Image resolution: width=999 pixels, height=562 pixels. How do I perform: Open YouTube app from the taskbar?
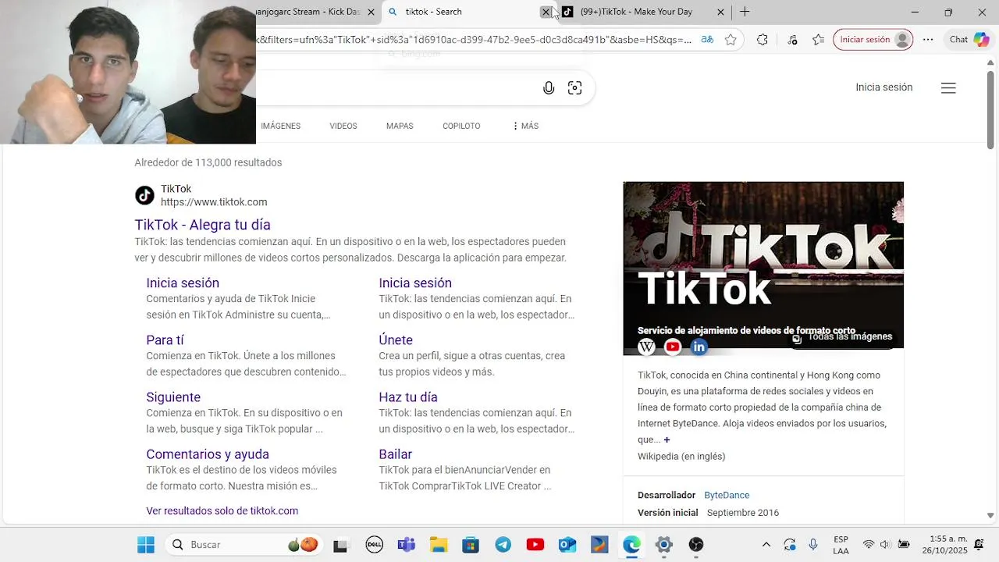coord(535,545)
